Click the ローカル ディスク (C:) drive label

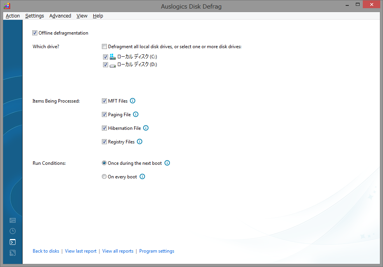137,57
